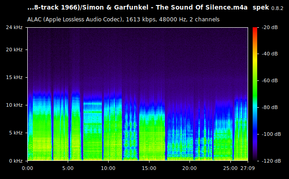The height and width of the screenshot is (179, 289).
Task: Click the 20 kHz frequency label
Action: (14, 50)
